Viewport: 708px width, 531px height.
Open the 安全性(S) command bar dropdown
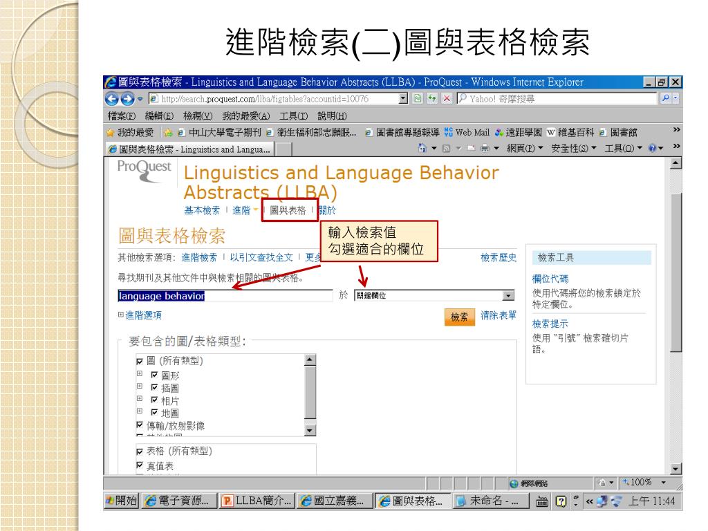574,148
